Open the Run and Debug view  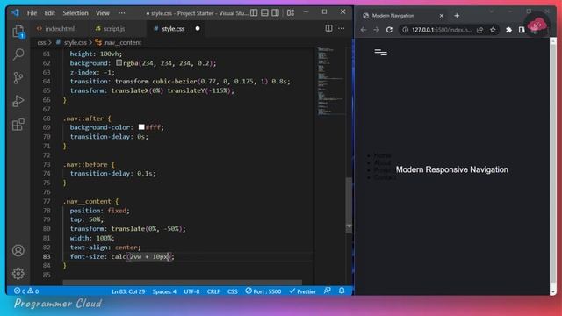[18, 101]
